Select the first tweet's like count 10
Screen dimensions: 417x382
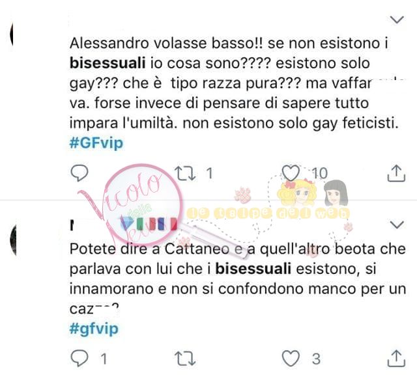click(x=320, y=174)
